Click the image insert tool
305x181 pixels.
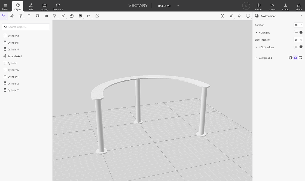click(38, 16)
